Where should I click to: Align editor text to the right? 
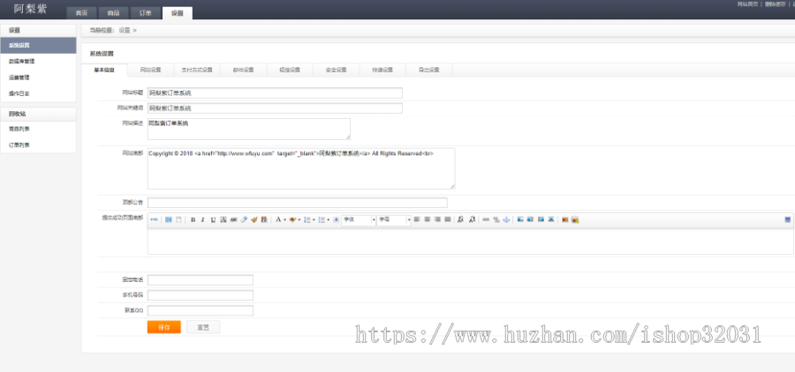click(437, 219)
